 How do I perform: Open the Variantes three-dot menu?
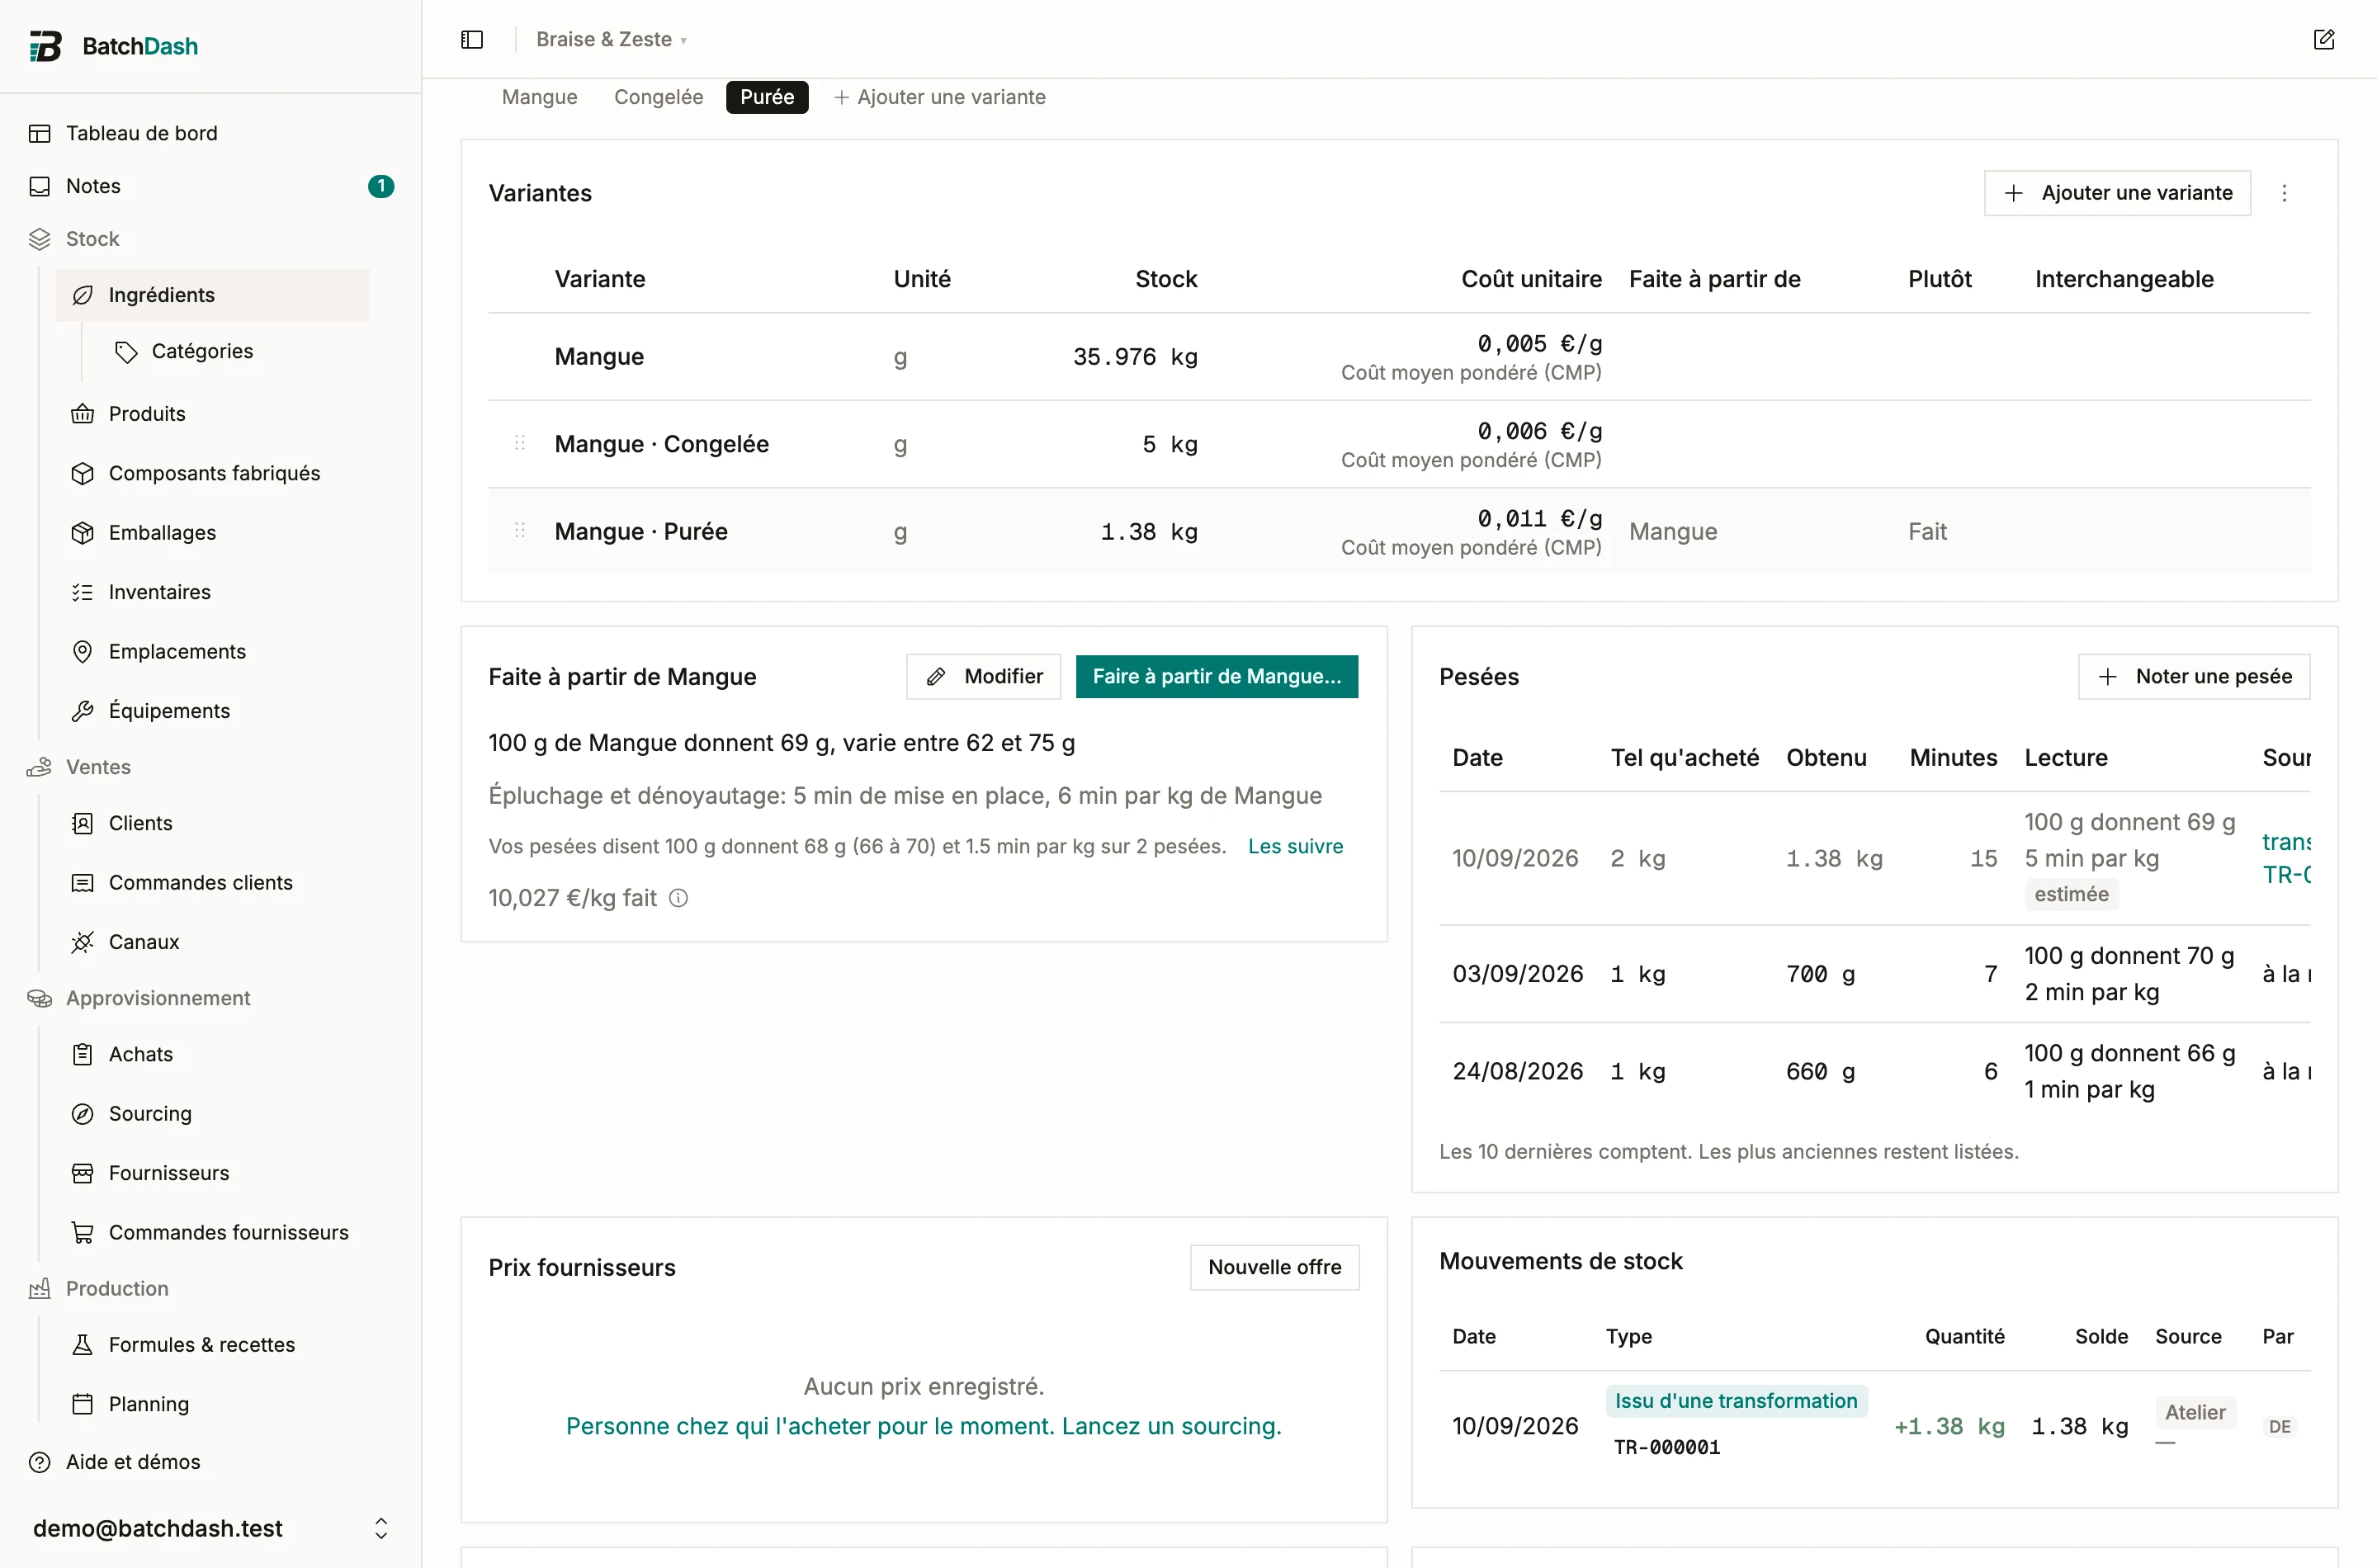[x=2284, y=193]
